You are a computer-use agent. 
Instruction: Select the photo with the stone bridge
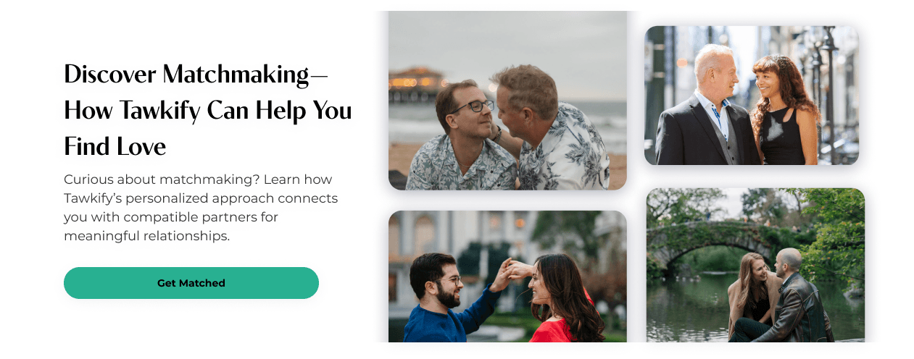755,265
